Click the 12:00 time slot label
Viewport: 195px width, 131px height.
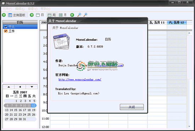point(45,127)
